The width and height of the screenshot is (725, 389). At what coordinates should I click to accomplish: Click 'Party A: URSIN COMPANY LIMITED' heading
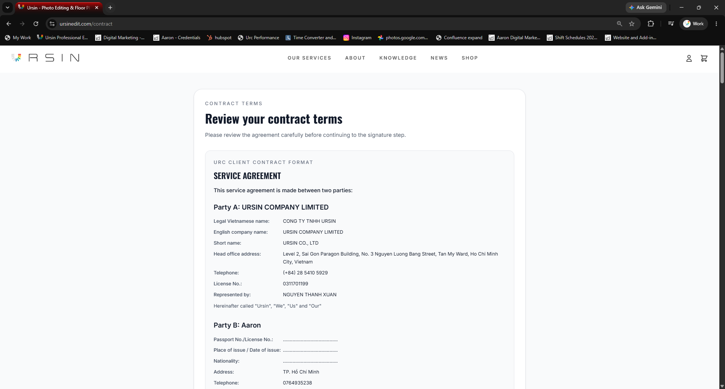pos(271,207)
